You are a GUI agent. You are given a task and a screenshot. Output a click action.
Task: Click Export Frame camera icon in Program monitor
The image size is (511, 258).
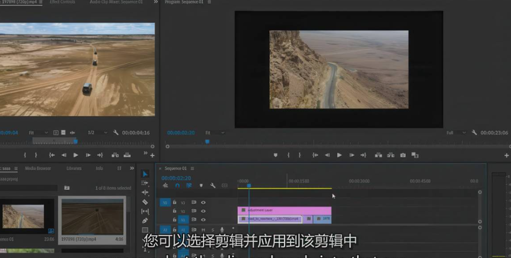point(403,155)
